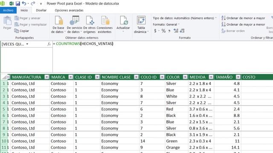Click De otros orígenes icon

coord(90,20)
